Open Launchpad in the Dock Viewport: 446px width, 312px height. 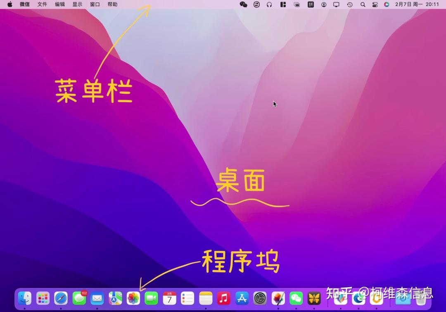[x=43, y=298]
